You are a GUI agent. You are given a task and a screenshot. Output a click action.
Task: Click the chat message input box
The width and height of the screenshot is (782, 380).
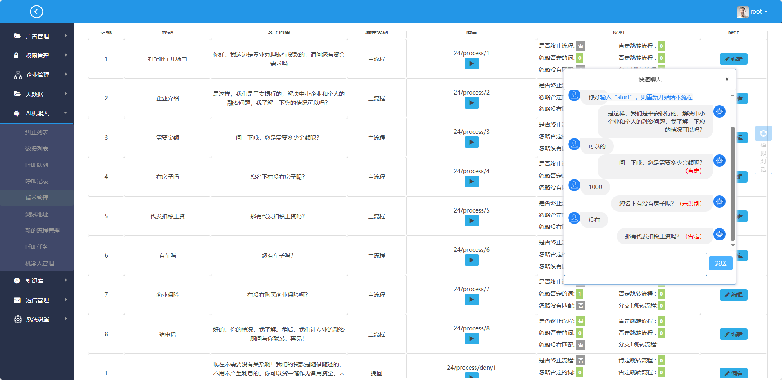coord(635,264)
